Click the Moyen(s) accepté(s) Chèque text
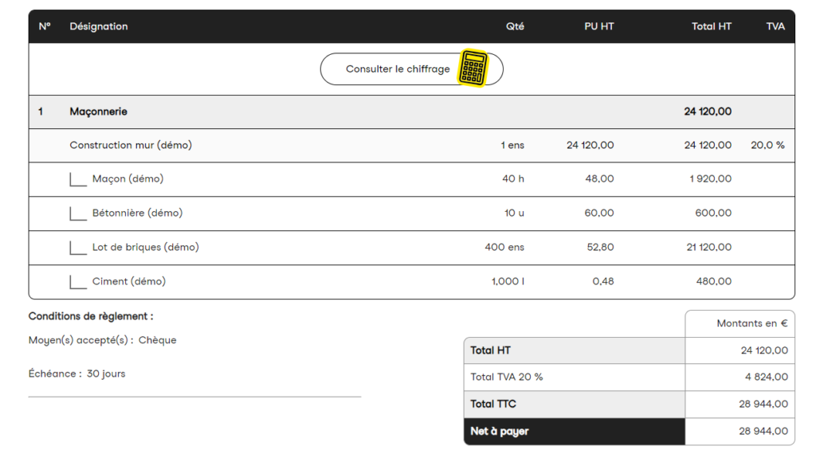This screenshot has height=450, width=816. tap(103, 340)
